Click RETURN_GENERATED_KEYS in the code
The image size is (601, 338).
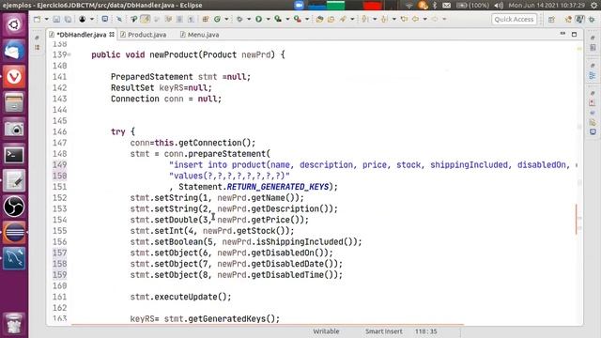pyautogui.click(x=278, y=187)
